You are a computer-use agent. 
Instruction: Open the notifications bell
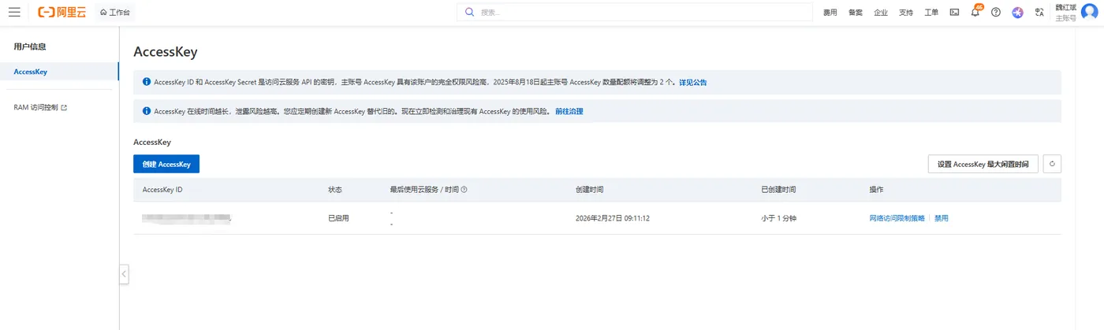tap(975, 12)
